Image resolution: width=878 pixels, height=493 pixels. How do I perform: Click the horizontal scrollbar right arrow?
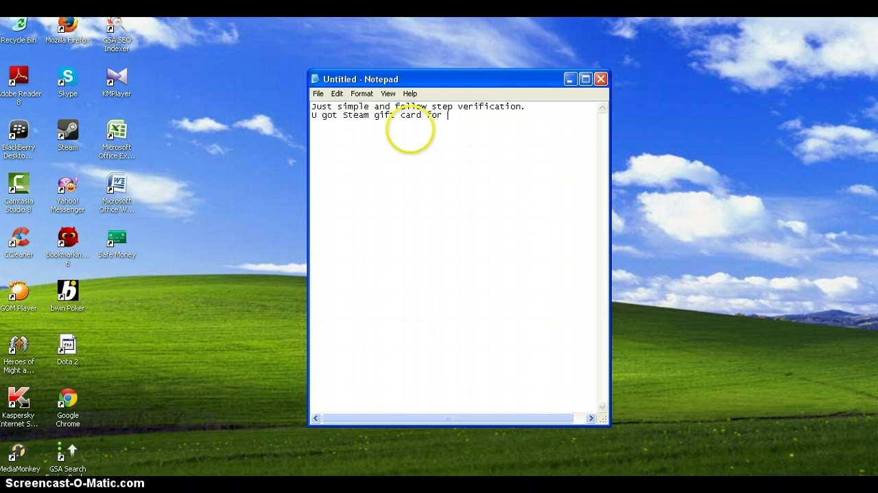click(591, 418)
